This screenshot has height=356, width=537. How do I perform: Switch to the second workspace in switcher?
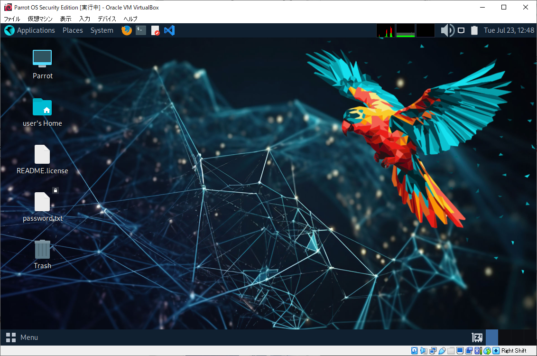504,337
